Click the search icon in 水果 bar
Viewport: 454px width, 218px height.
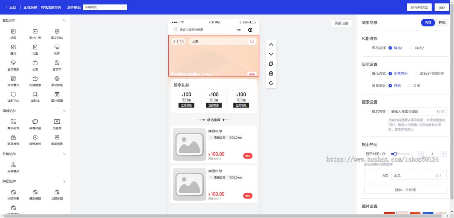click(x=252, y=41)
